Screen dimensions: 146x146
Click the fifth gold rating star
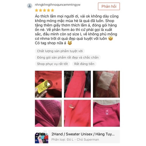point(52,10)
